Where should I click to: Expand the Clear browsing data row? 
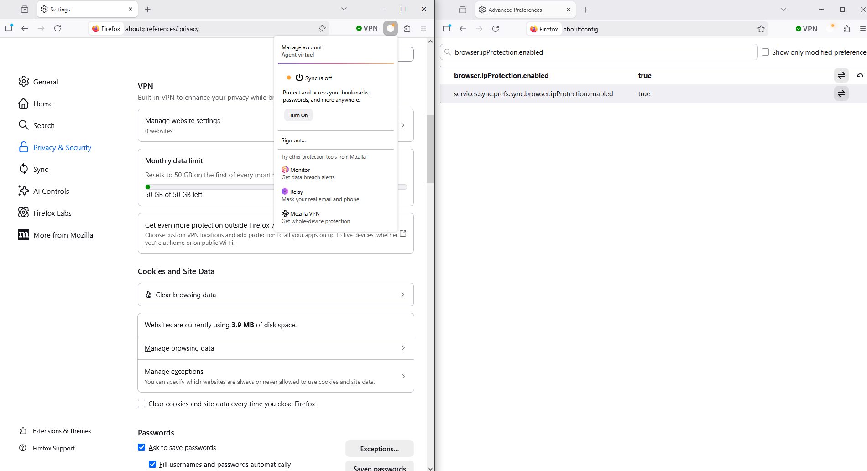click(x=276, y=295)
